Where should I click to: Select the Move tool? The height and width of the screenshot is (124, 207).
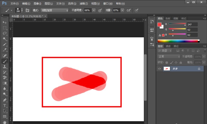(x=5, y=22)
